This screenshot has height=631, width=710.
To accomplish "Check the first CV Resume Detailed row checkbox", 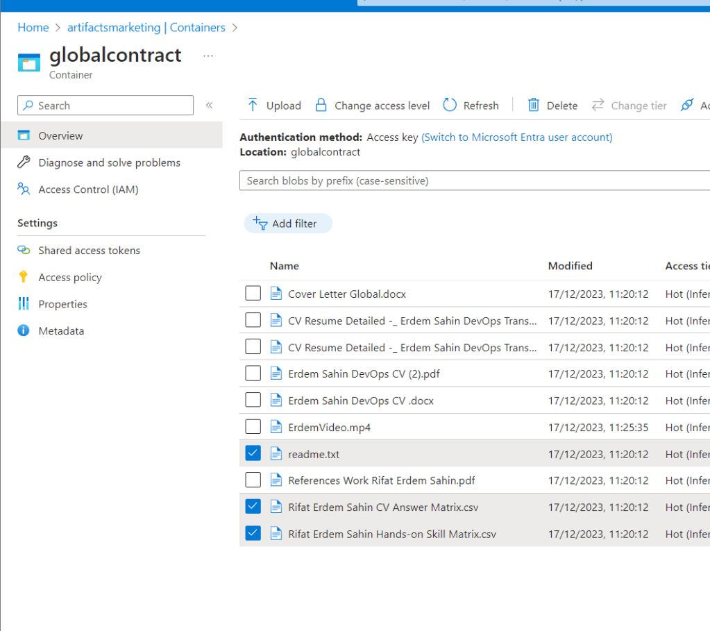I will (253, 320).
